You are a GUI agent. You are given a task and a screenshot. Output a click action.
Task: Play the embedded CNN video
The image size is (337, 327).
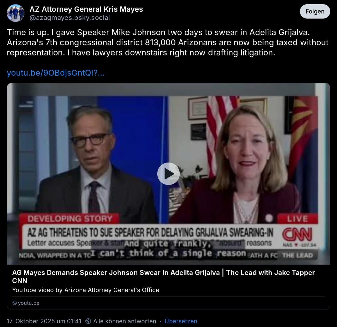[168, 174]
